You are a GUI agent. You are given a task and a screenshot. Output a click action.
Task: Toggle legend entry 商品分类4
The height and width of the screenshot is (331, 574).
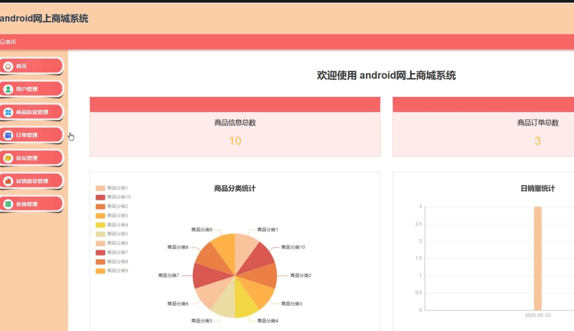point(112,225)
